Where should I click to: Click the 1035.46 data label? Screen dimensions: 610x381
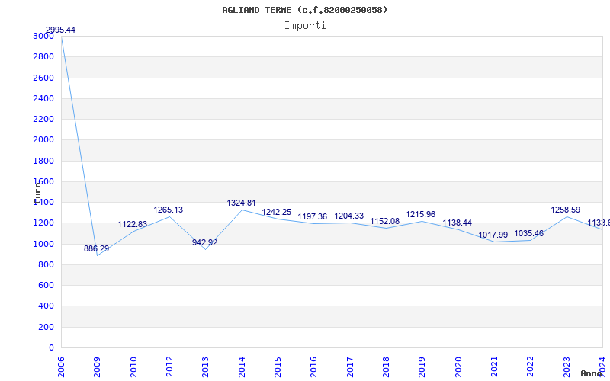[x=528, y=234]
